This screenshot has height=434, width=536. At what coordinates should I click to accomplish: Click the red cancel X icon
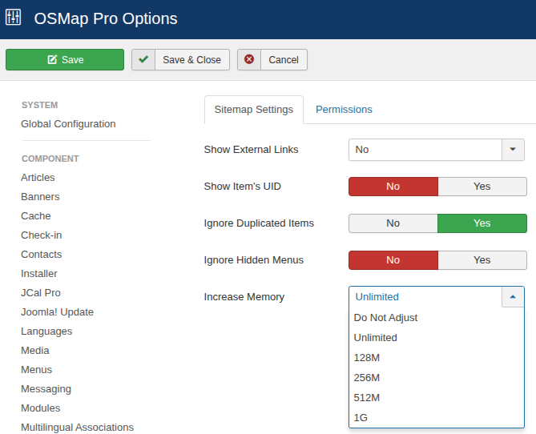[x=249, y=59]
